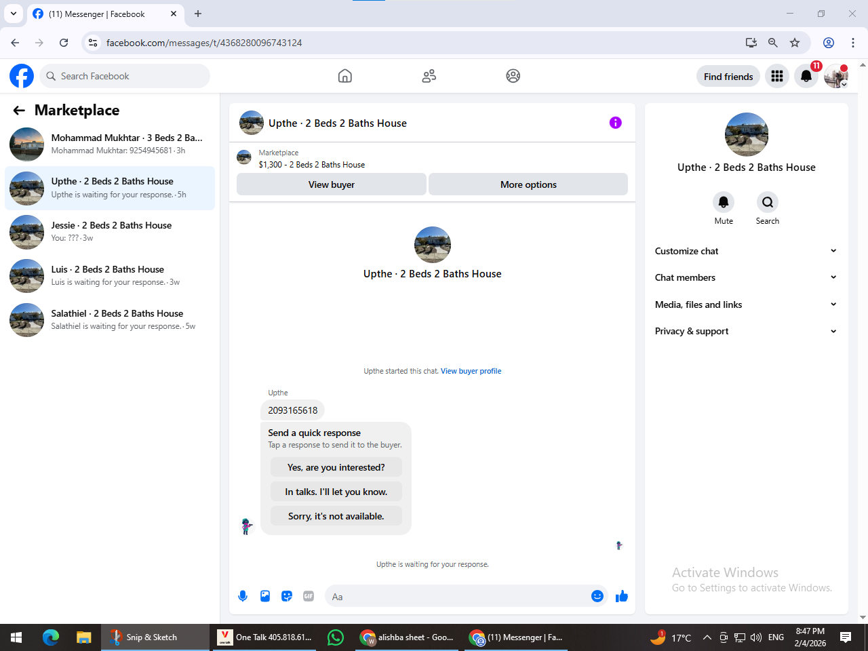
Task: Send 'In talks. I'll let you know.' response
Action: (336, 492)
